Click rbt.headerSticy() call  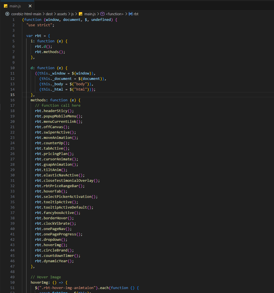point(54,111)
